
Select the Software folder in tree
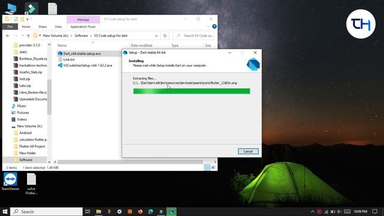(x=26, y=160)
